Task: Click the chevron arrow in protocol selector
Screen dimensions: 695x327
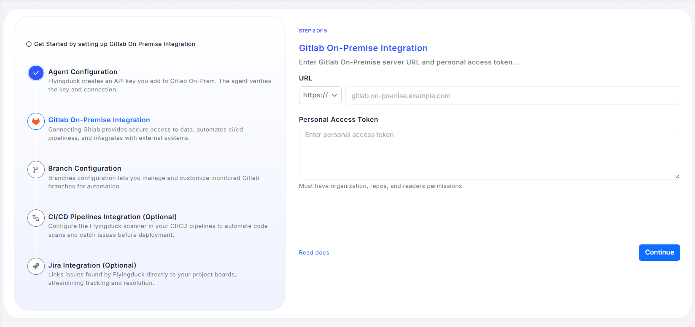Action: (x=334, y=95)
